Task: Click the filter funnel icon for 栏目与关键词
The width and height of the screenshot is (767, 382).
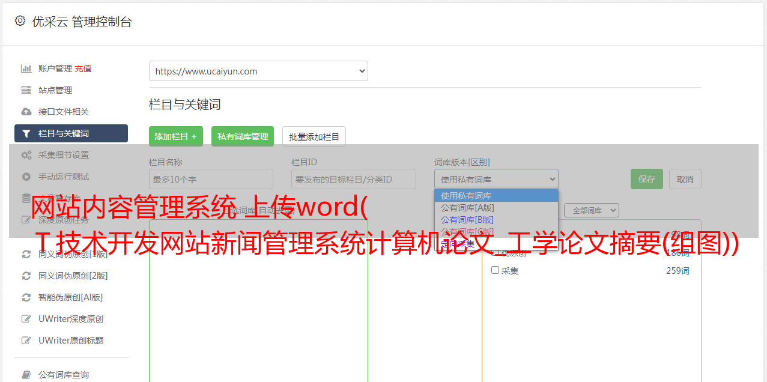Action: tap(26, 133)
